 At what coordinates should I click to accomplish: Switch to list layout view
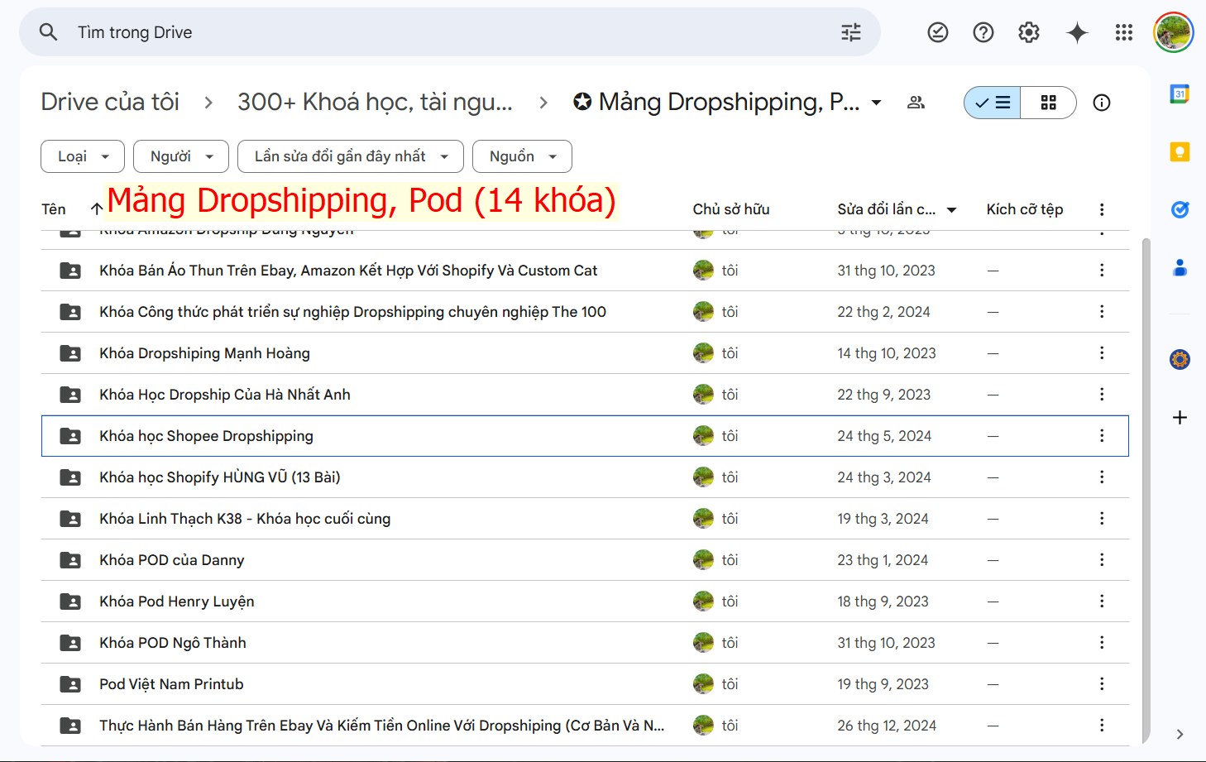993,103
